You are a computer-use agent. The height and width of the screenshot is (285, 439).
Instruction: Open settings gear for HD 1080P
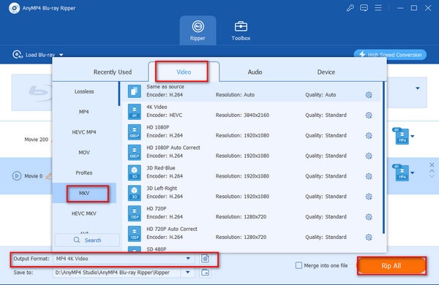point(369,136)
